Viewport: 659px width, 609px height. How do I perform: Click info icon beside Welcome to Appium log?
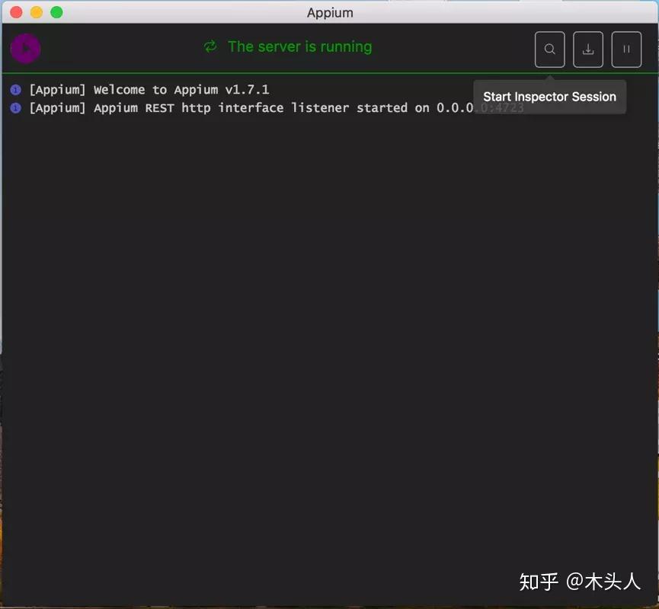click(x=15, y=90)
